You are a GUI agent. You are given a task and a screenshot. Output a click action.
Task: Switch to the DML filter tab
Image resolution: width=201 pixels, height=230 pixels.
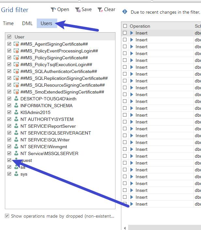(27, 23)
